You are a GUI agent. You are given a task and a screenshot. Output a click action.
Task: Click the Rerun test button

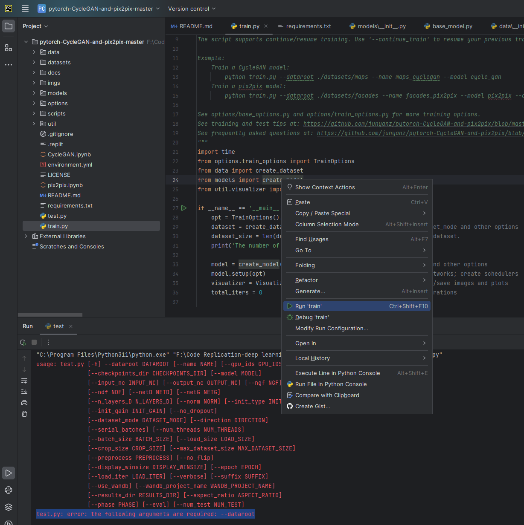[x=23, y=342]
